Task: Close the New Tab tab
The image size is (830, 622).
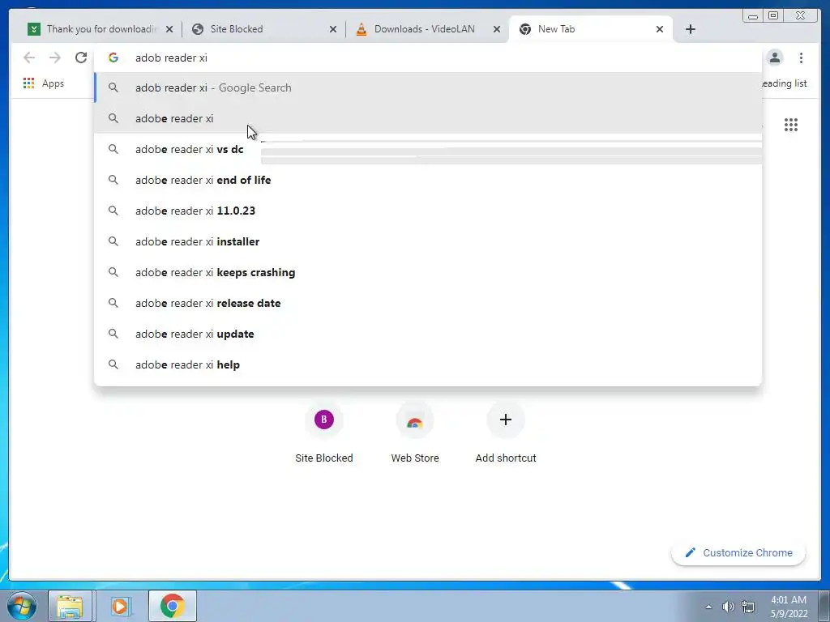Action: click(x=660, y=29)
